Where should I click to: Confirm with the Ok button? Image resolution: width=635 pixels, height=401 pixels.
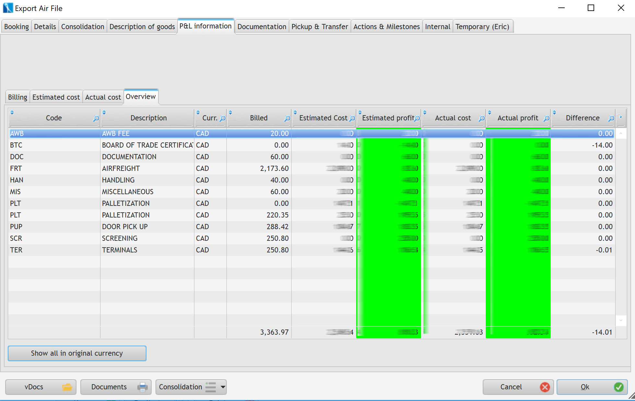pos(592,387)
